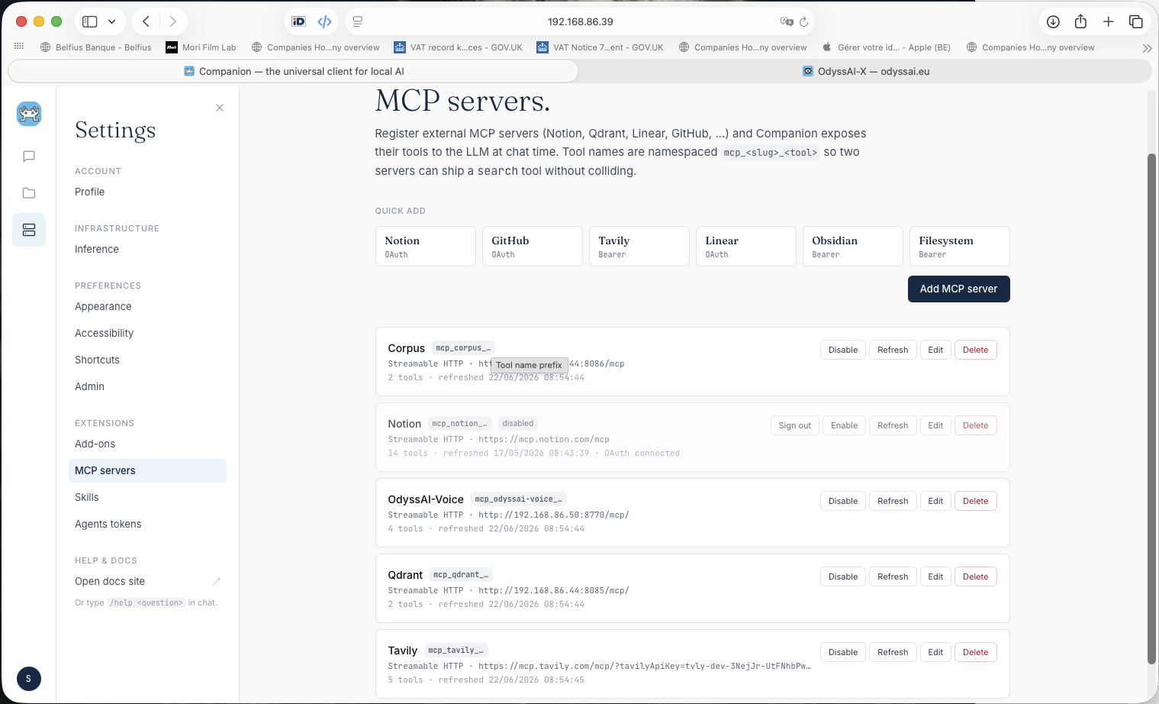Image resolution: width=1159 pixels, height=704 pixels.
Task: Quick add GitHub server
Action: (532, 246)
